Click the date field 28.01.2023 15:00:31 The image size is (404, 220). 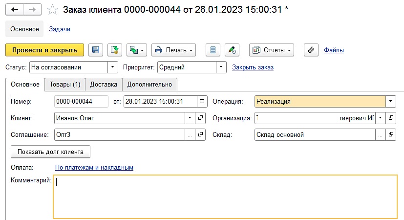(160, 101)
